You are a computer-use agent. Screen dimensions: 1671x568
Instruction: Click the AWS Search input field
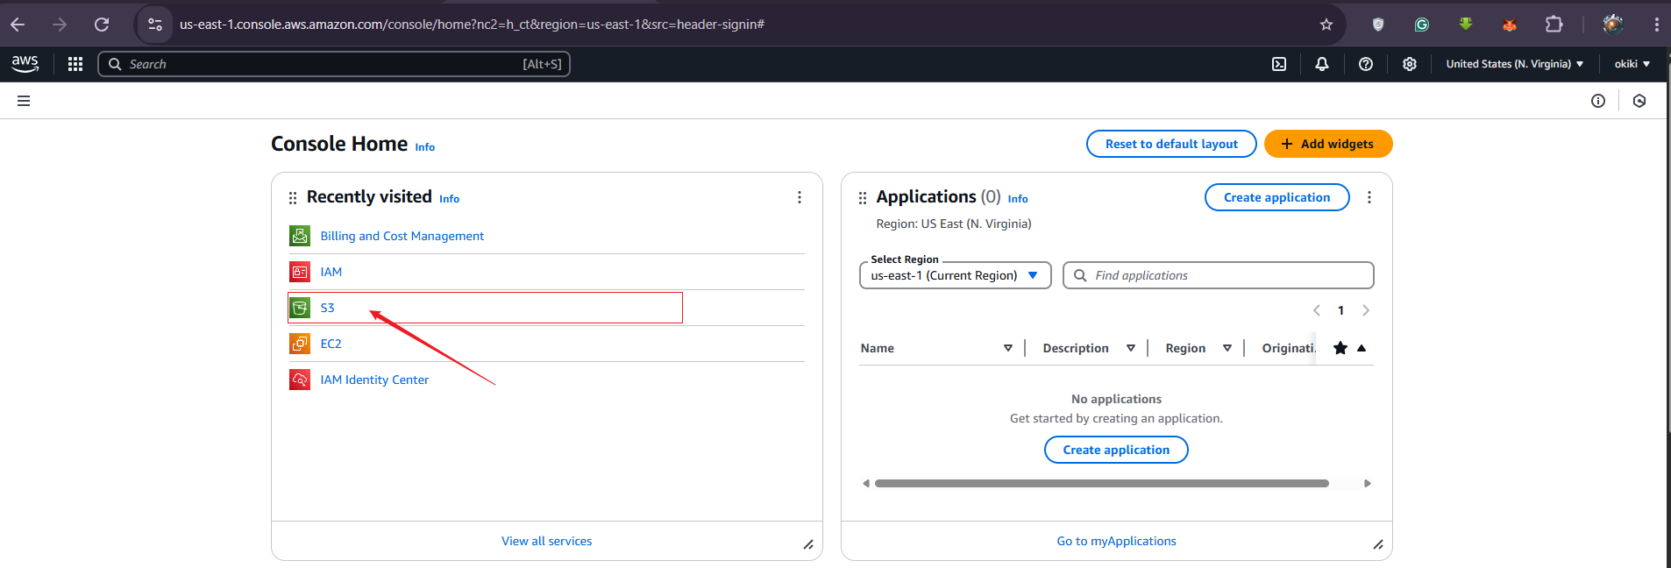pos(334,64)
